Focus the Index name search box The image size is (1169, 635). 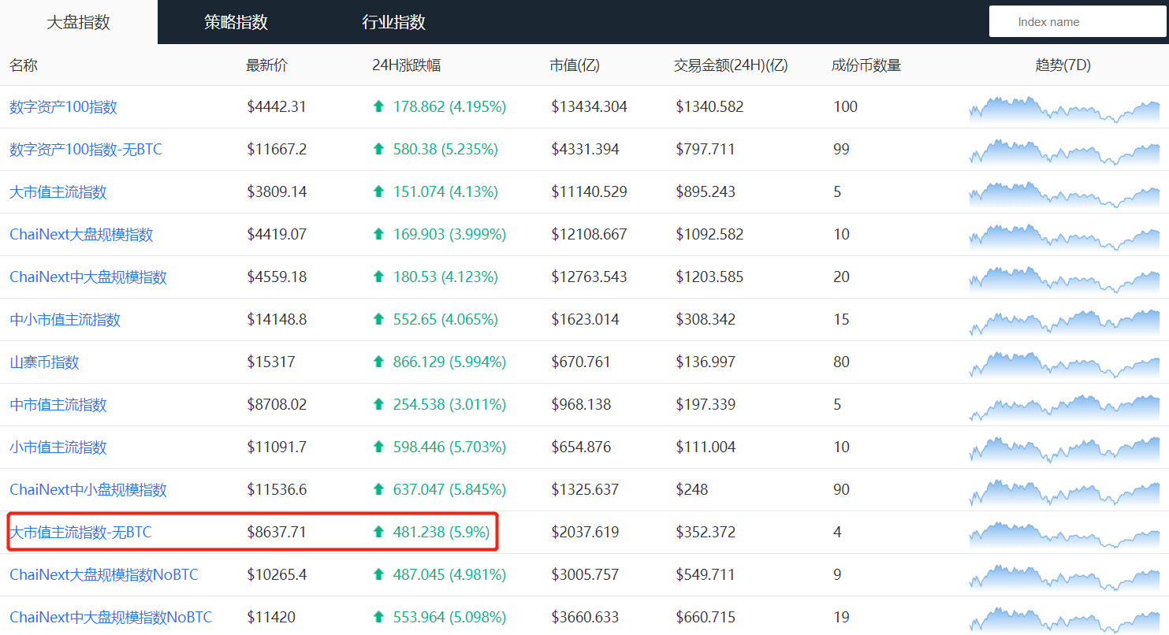click(1078, 22)
